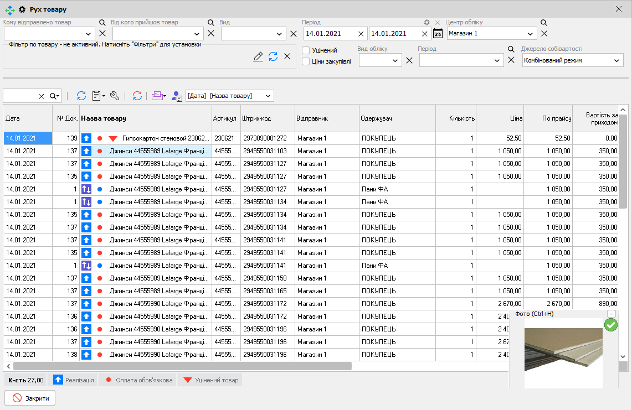Viewport: 632px width, 410px height.
Task: Click the horizontal scrollbar under the table
Action: point(183,366)
